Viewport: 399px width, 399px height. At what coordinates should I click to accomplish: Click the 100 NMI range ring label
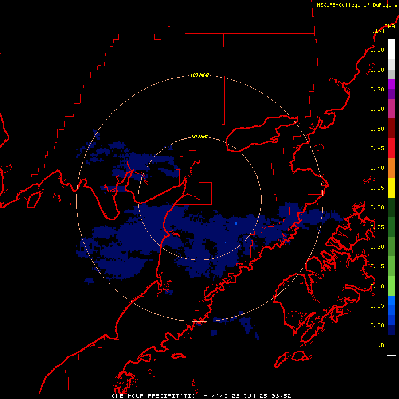(199, 75)
